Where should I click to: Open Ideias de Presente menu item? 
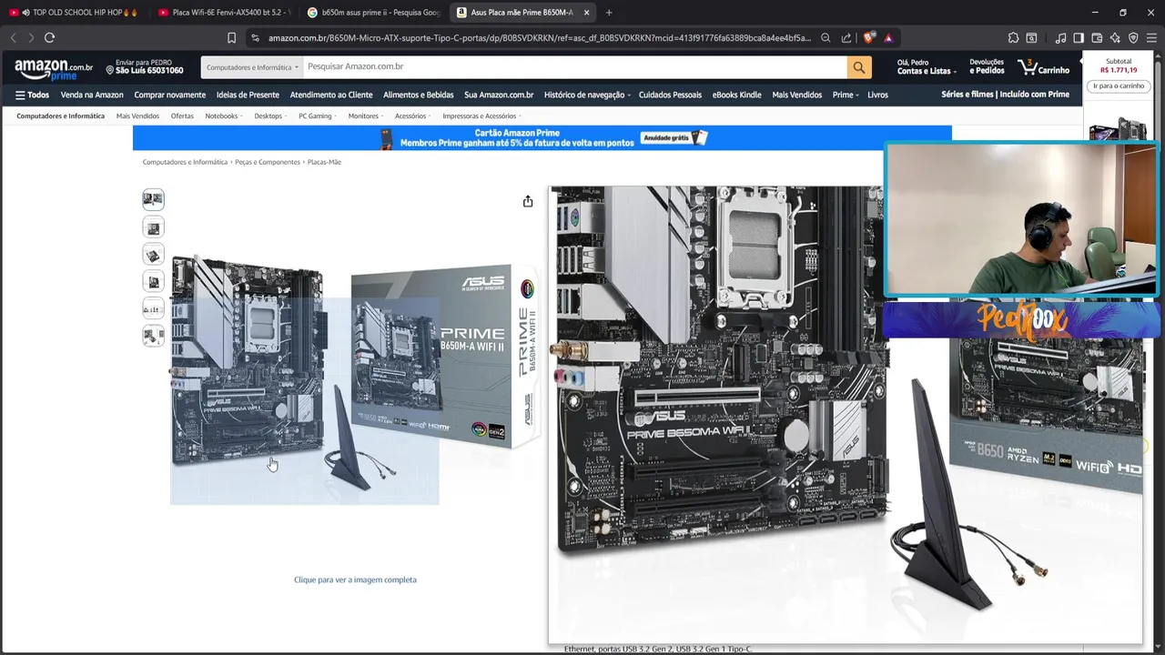248,95
